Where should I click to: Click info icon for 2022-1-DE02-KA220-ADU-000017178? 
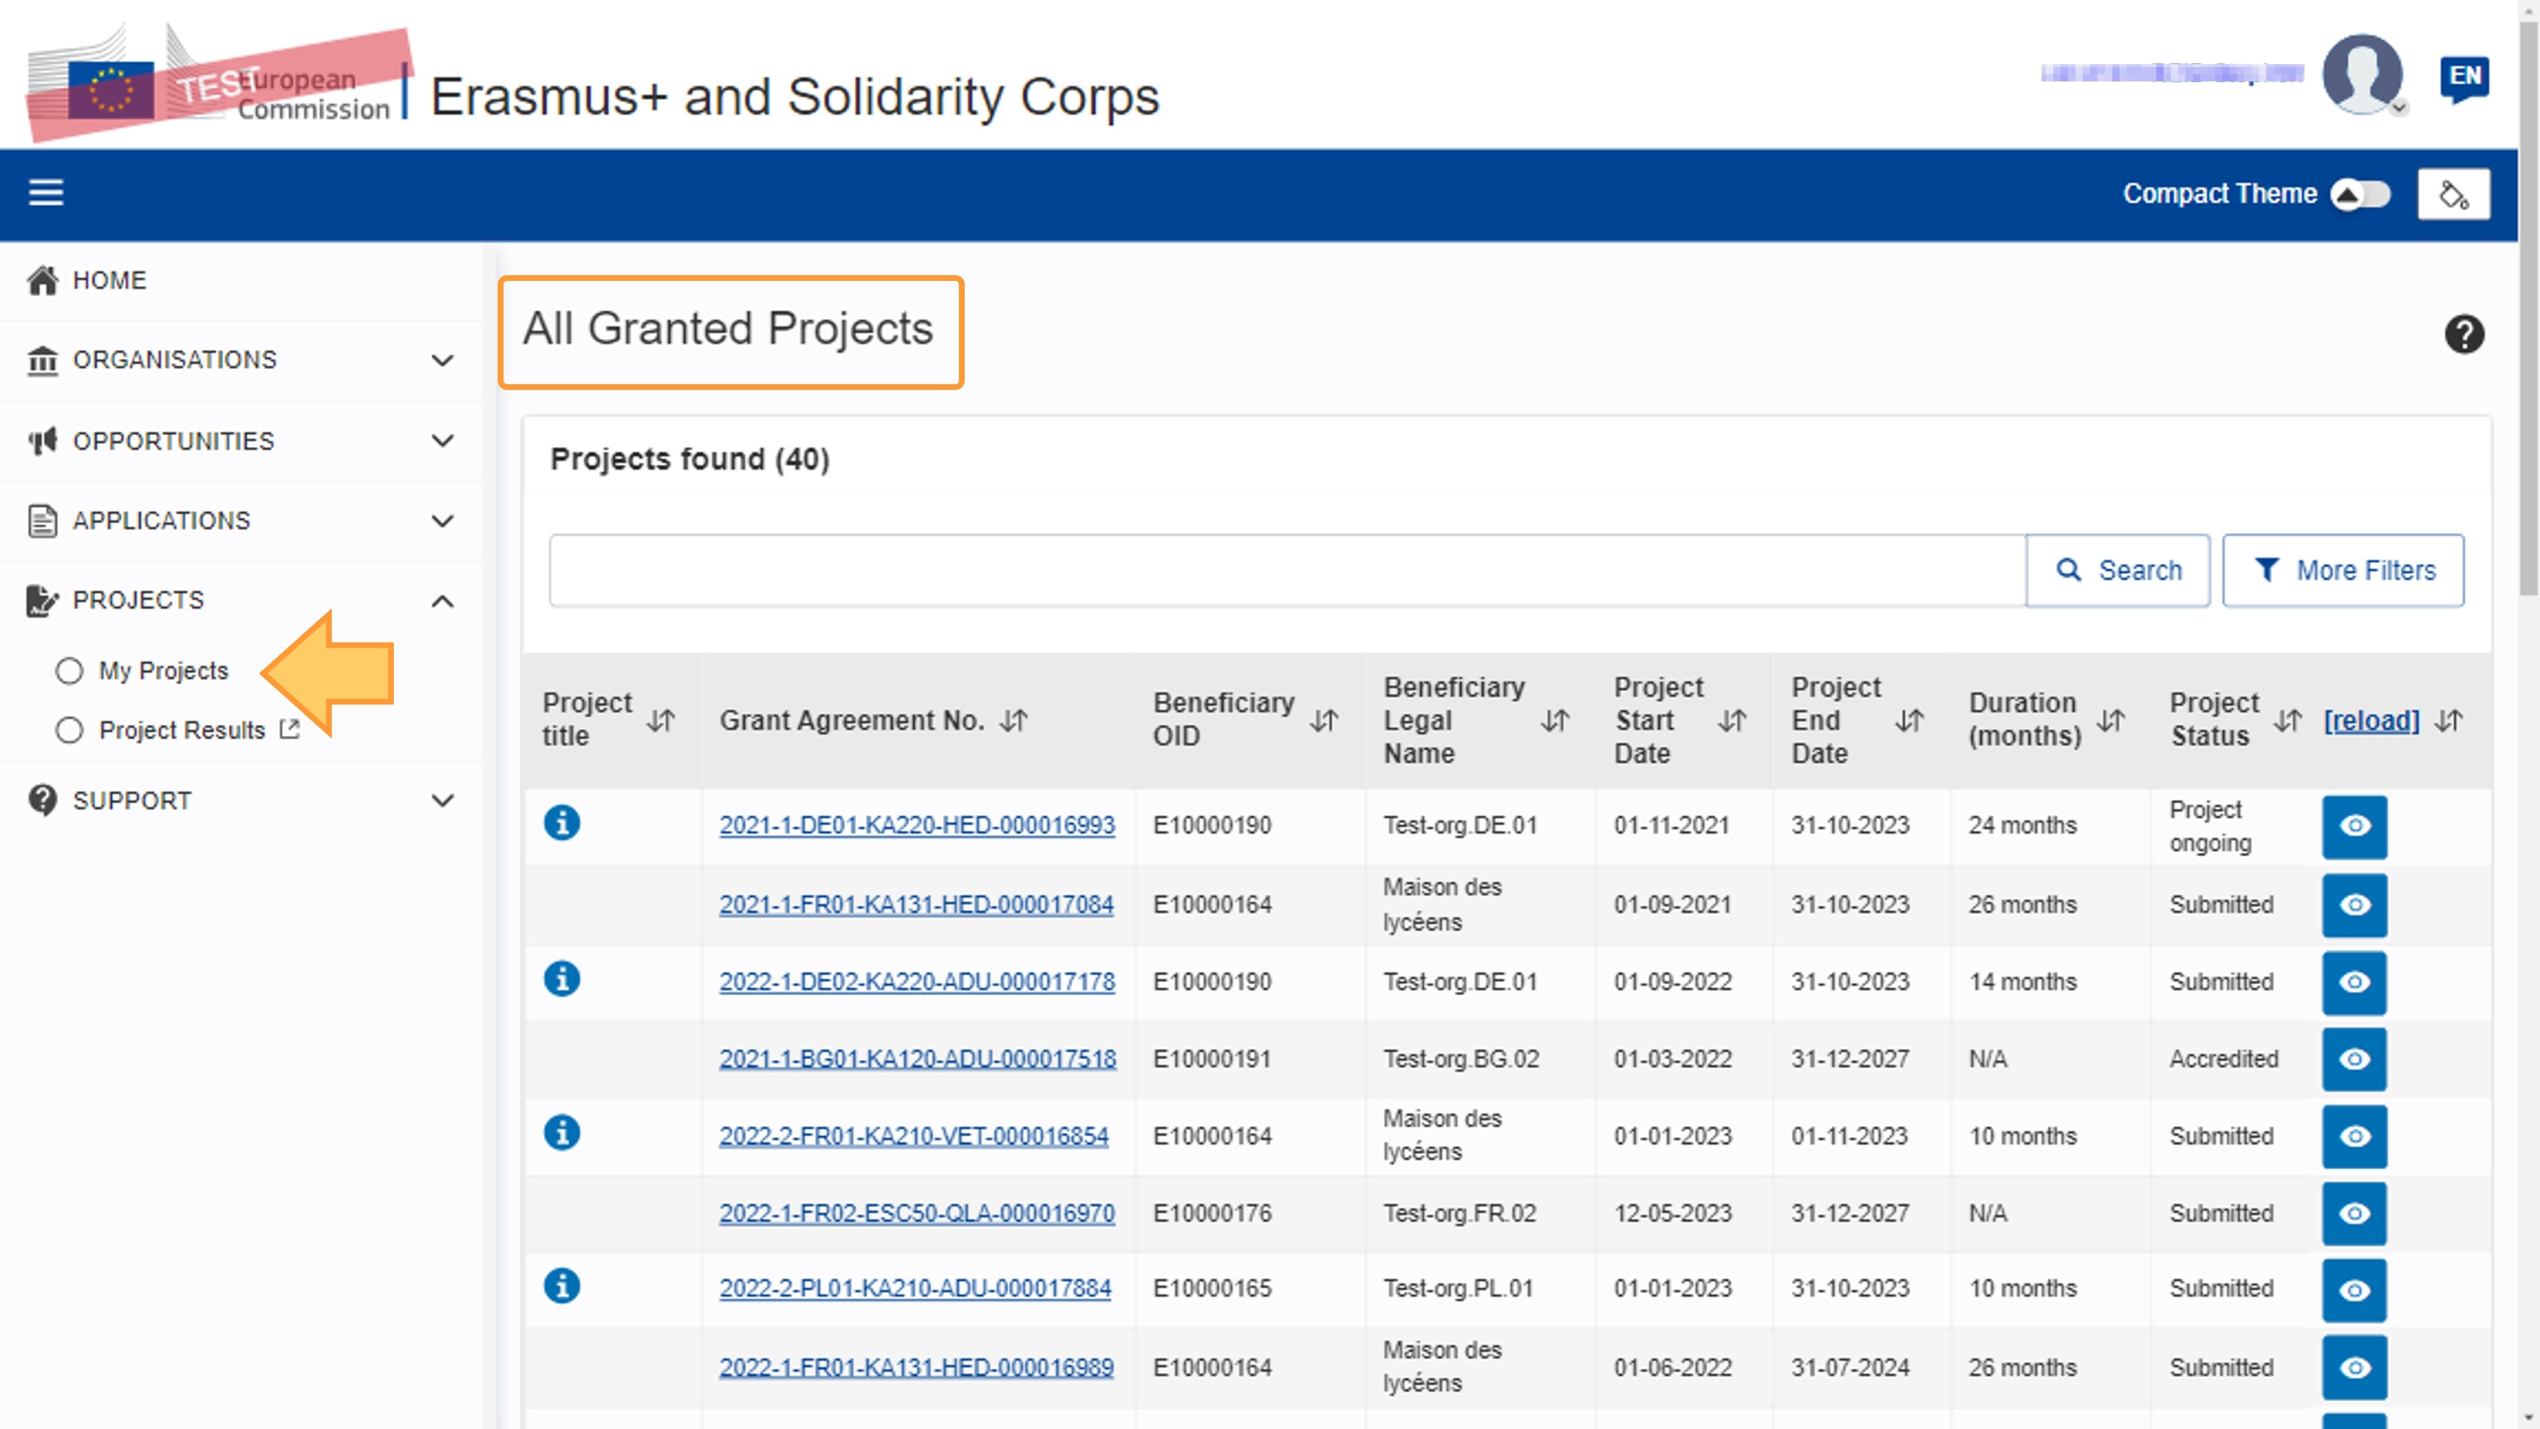click(562, 979)
